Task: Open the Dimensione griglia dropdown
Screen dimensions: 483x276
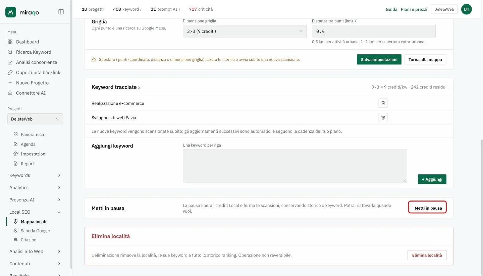Action: pyautogui.click(x=245, y=31)
